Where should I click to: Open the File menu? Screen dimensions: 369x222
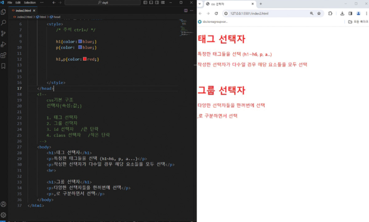click(x=9, y=2)
